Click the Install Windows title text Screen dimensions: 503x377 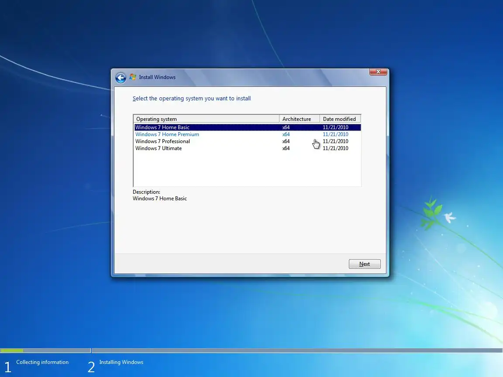[x=157, y=77]
